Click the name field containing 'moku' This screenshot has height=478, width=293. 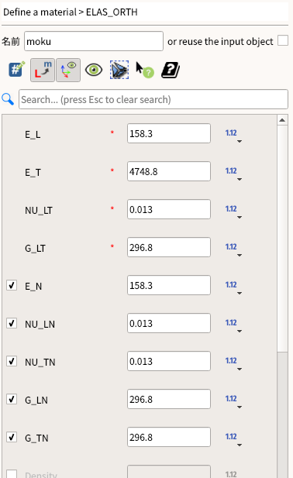tap(94, 41)
